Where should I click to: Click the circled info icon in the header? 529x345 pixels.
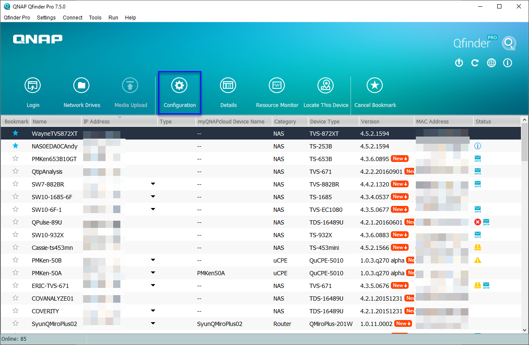507,63
